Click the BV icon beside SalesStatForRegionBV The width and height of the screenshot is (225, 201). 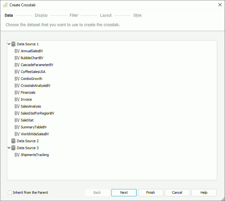pyautogui.click(x=17, y=113)
